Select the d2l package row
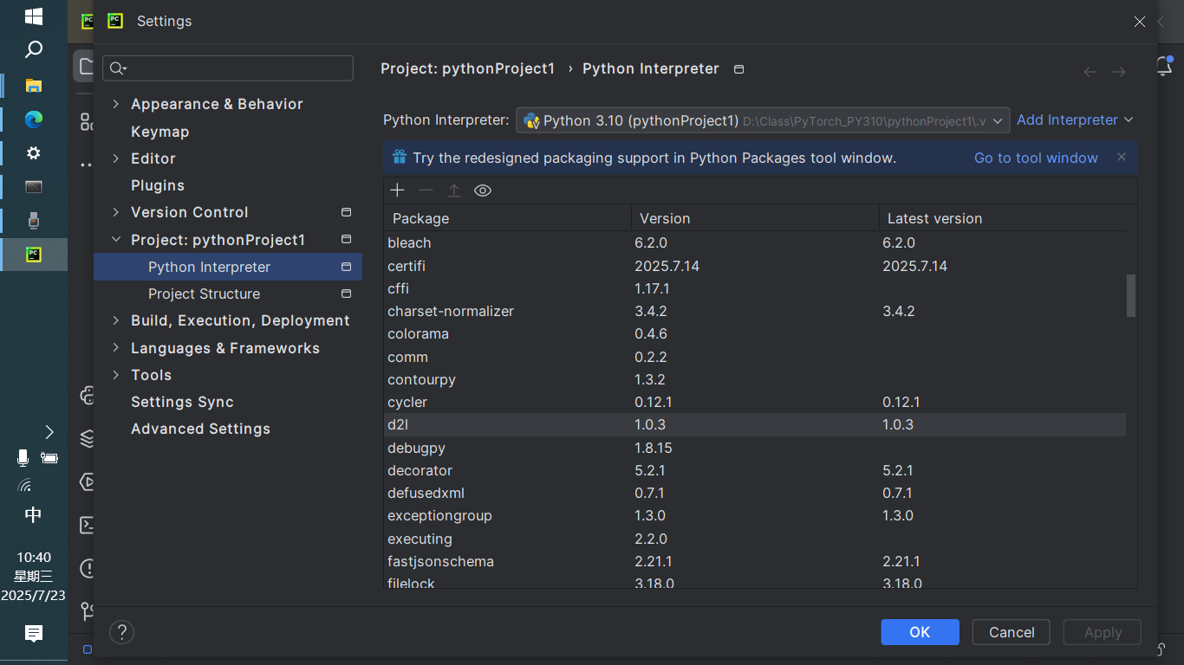This screenshot has height=665, width=1184. 755,424
